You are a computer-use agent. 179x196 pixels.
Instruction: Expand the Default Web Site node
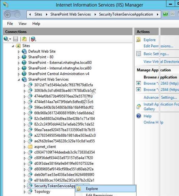(x=19, y=52)
